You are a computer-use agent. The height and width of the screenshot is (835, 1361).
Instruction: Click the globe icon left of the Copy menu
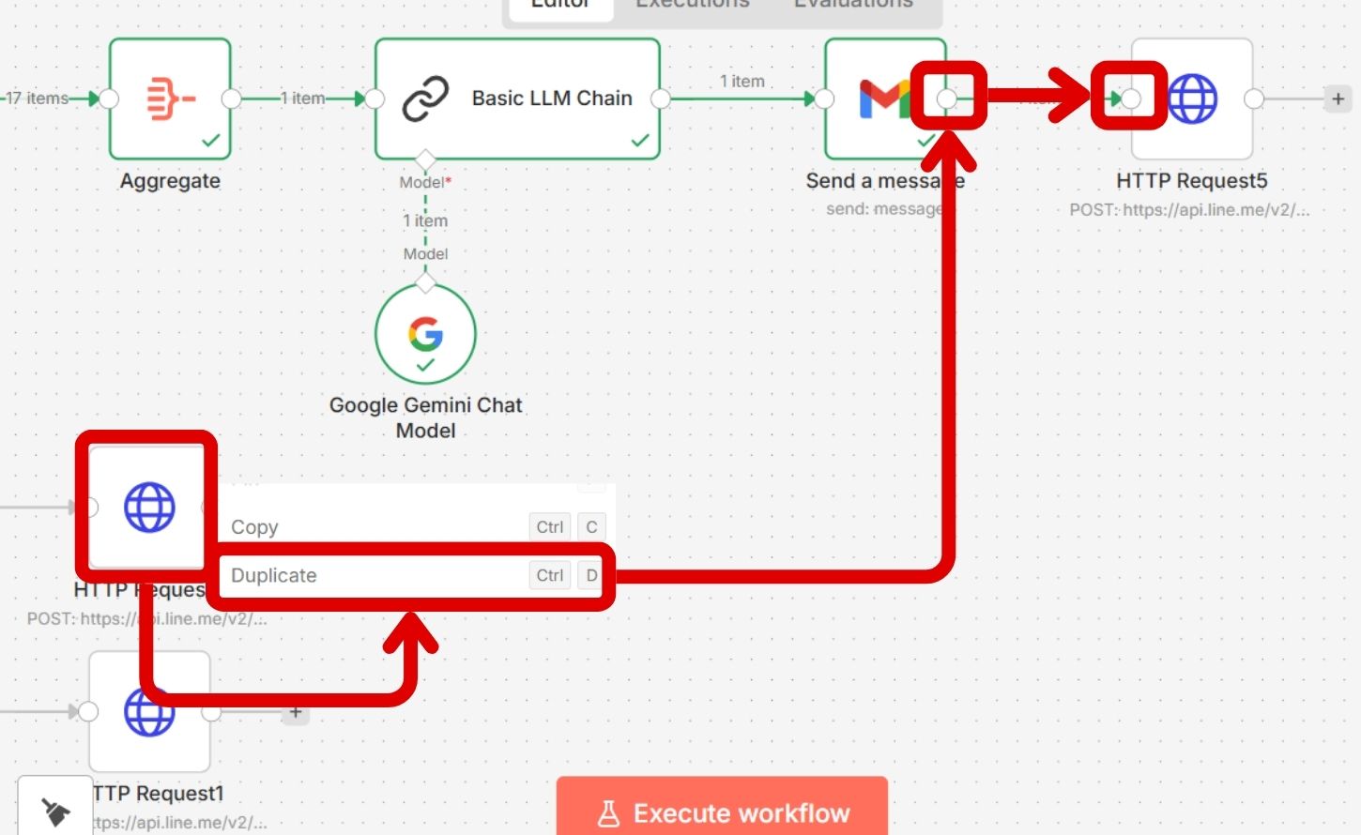pyautogui.click(x=149, y=508)
